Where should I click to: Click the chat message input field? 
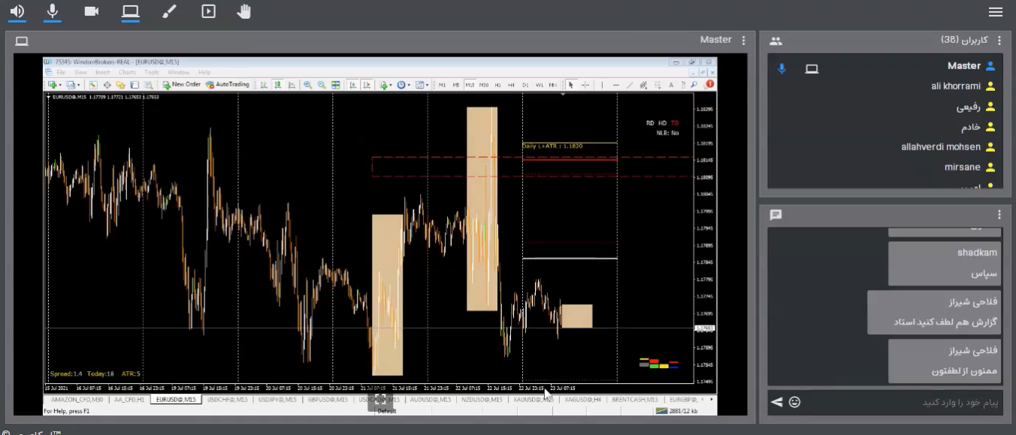pyautogui.click(x=902, y=402)
